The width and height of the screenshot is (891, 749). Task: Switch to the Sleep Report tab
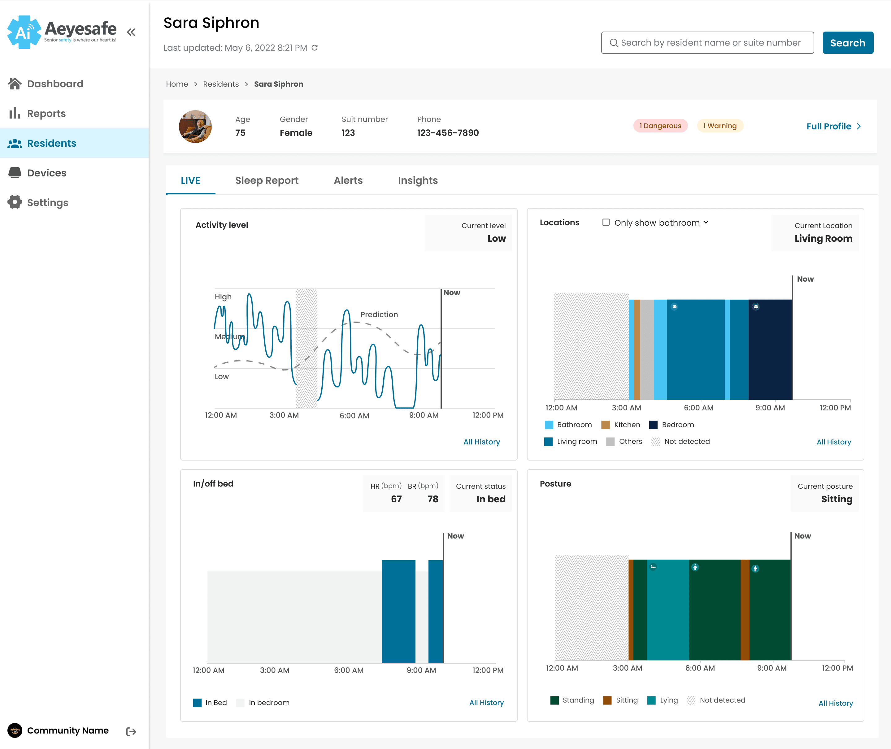pos(267,180)
